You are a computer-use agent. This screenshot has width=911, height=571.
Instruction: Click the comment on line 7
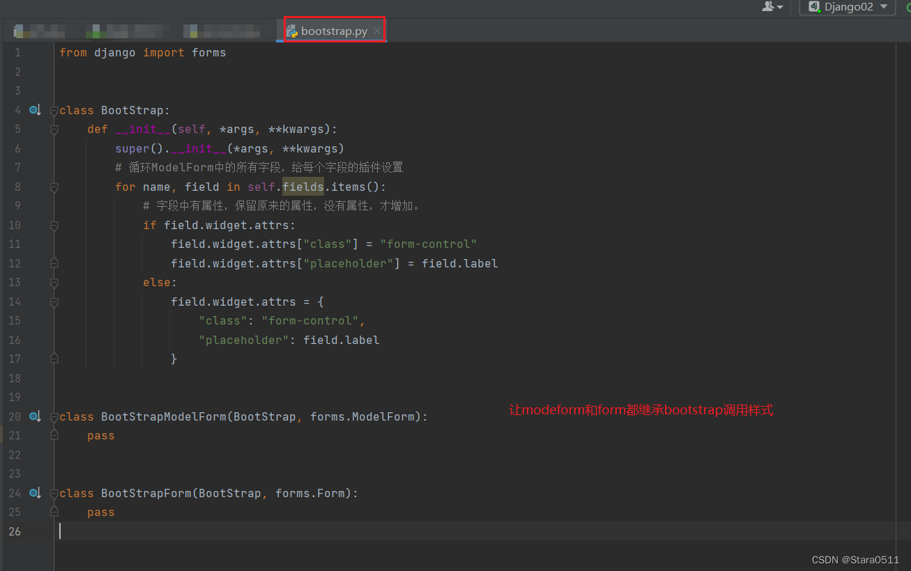coord(259,167)
